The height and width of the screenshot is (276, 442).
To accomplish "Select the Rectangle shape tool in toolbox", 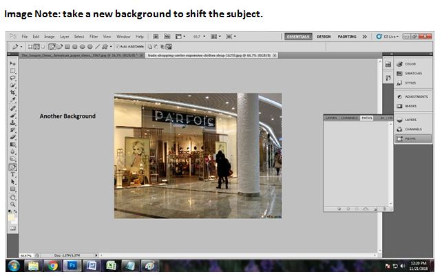I will point(12,189).
